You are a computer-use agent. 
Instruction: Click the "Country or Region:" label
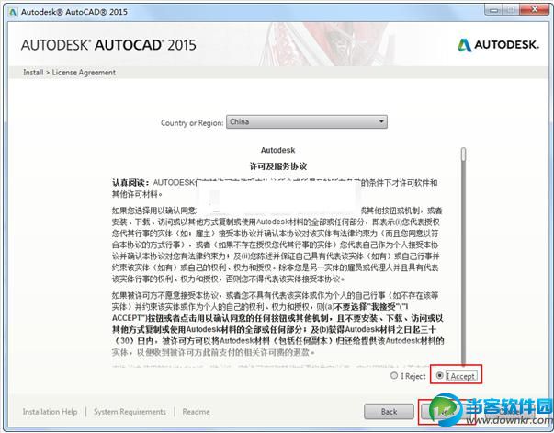pyautogui.click(x=192, y=122)
